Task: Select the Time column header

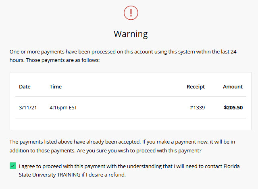Action: [x=56, y=86]
